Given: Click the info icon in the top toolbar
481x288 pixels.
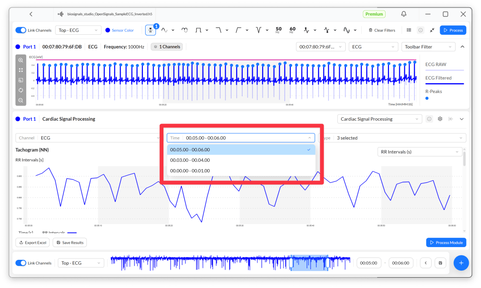Looking at the screenshot, I should (x=420, y=30).
